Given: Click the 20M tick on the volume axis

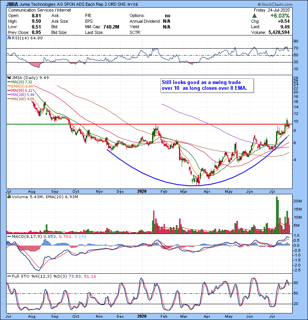Looking at the screenshot, I should (x=298, y=201).
